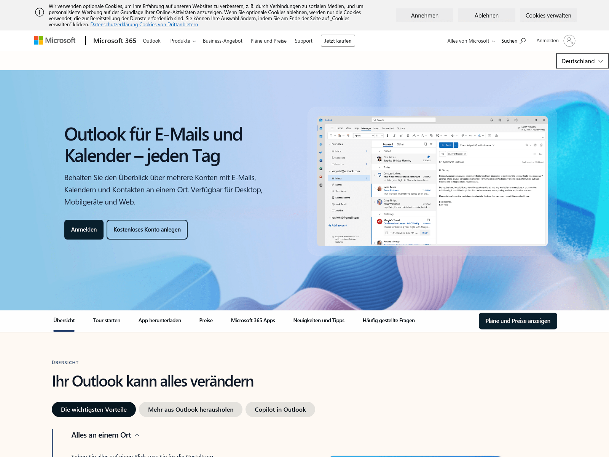Image resolution: width=609 pixels, height=457 pixels.
Task: Open Cookies verwalten settings
Action: (x=548, y=15)
